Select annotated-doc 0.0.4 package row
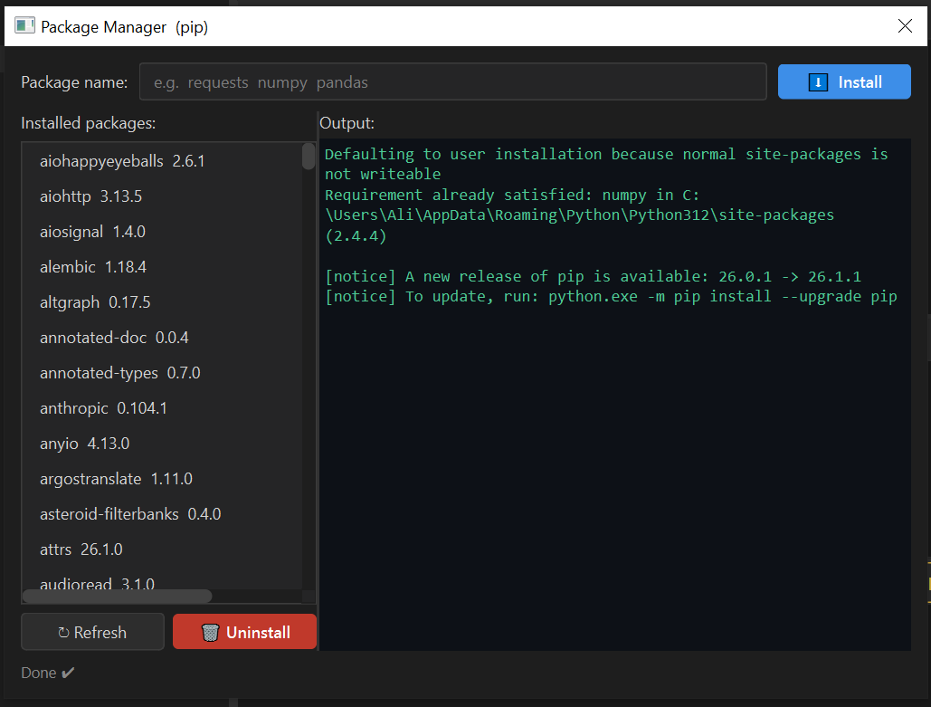 tap(161, 338)
